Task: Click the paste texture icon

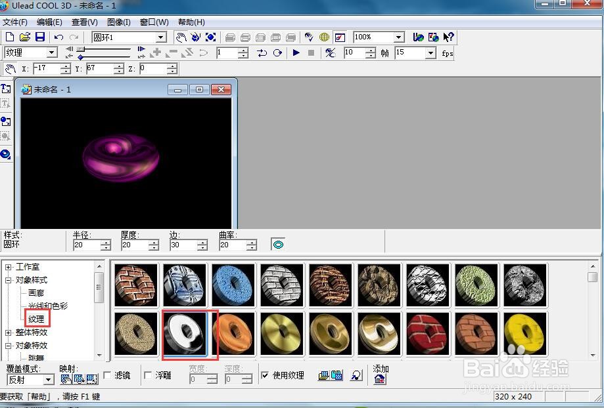Action: [x=337, y=376]
